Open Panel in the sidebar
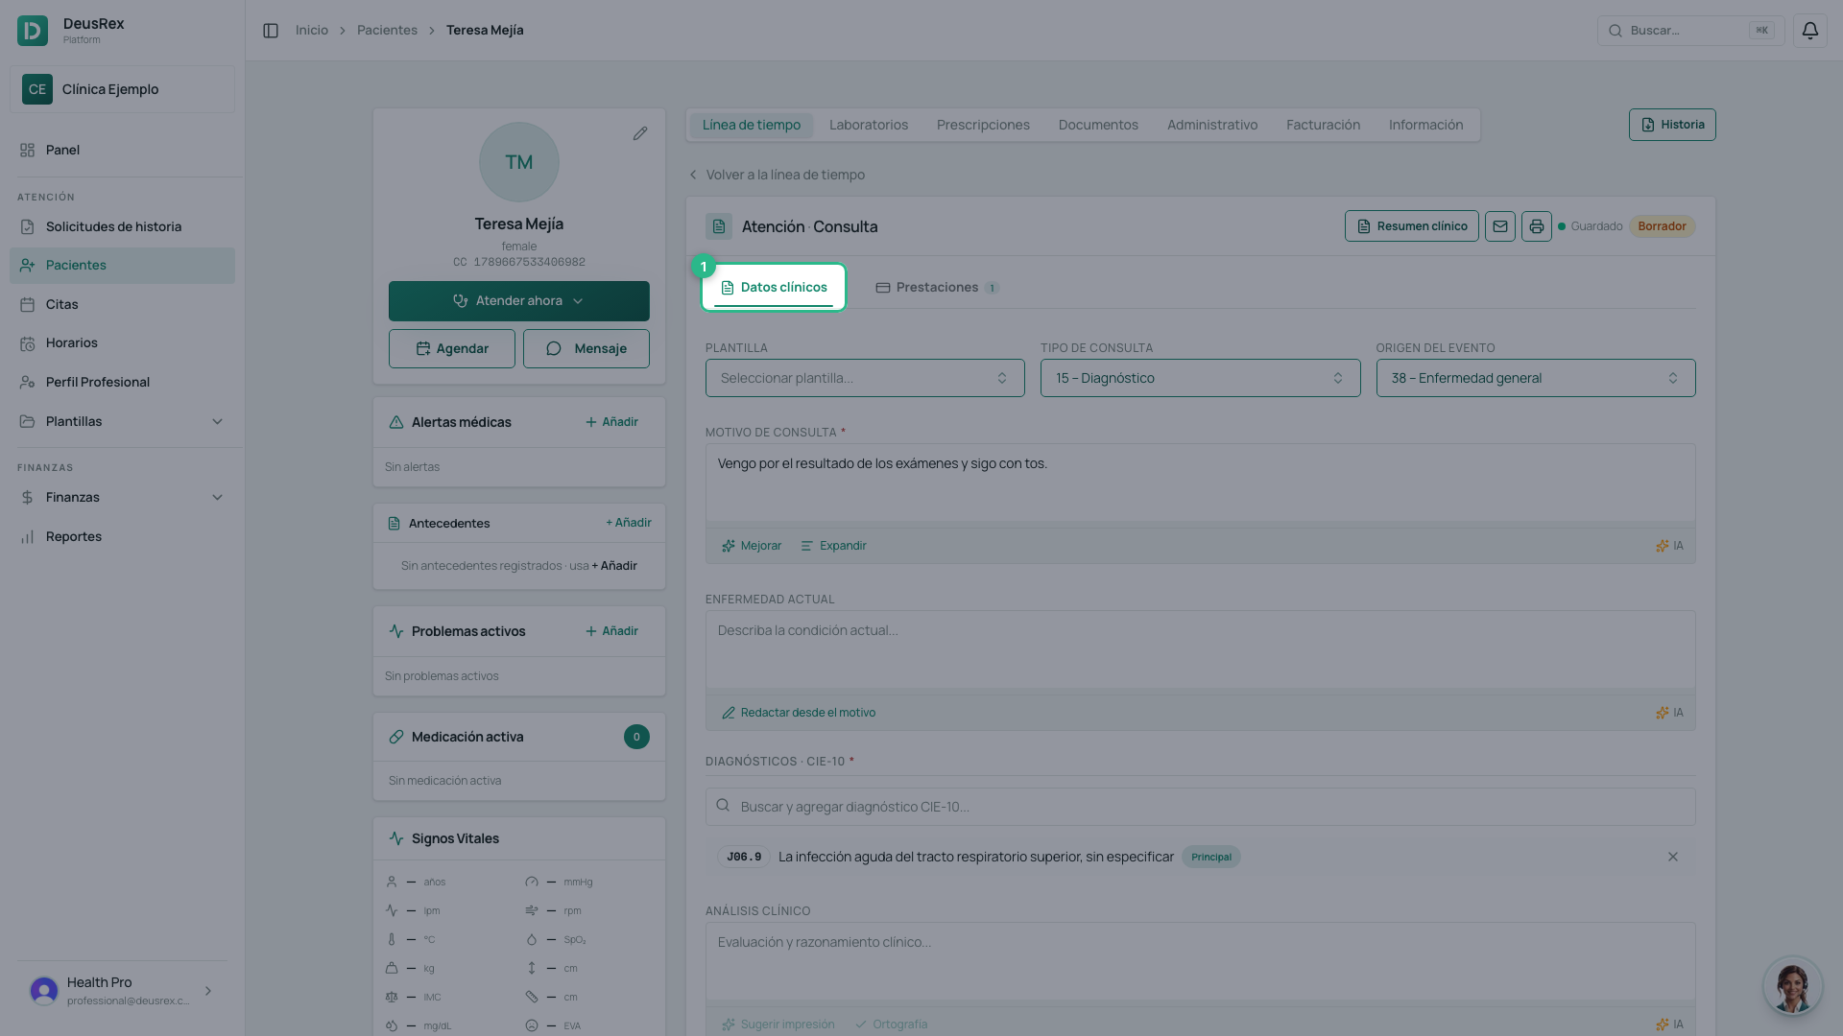 pos(122,150)
